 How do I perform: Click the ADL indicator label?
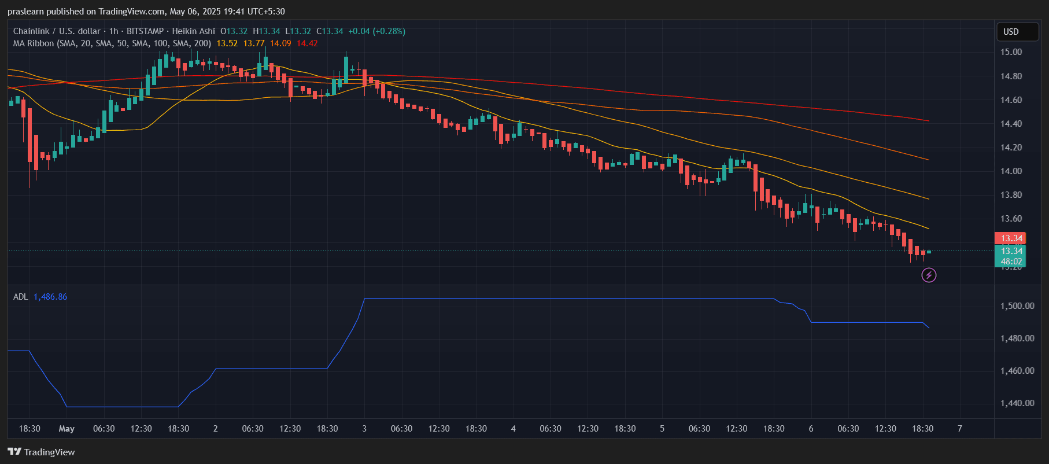tap(20, 297)
